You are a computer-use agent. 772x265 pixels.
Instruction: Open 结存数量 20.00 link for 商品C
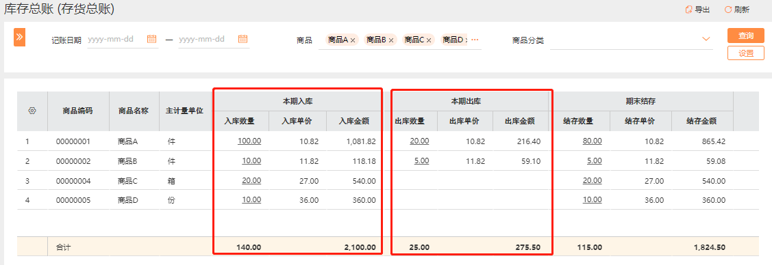tap(593, 180)
